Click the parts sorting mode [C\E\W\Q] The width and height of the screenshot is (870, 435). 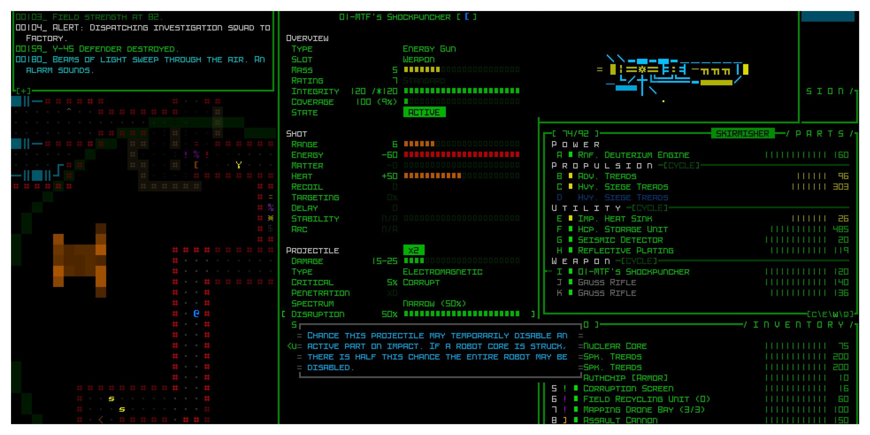coord(831,314)
